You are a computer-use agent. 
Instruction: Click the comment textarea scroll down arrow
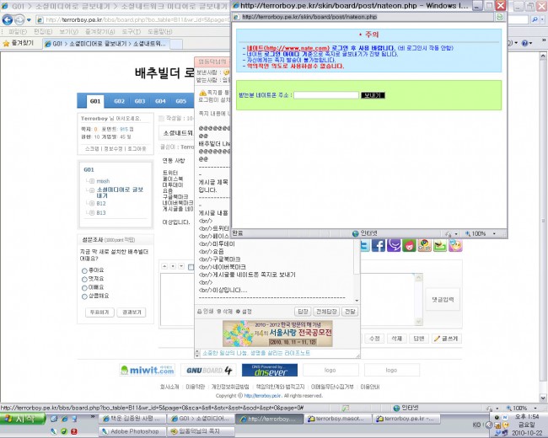click(418, 321)
